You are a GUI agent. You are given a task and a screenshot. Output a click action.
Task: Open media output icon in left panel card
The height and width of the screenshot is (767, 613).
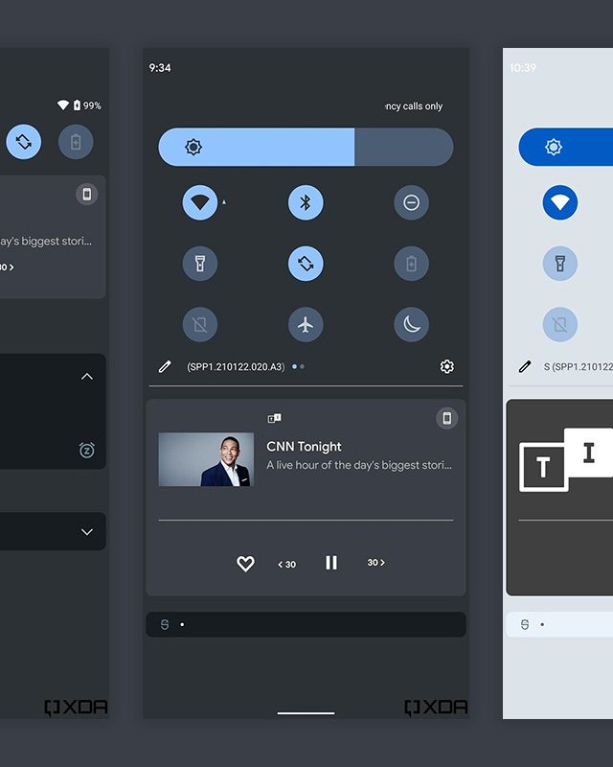coord(87,195)
